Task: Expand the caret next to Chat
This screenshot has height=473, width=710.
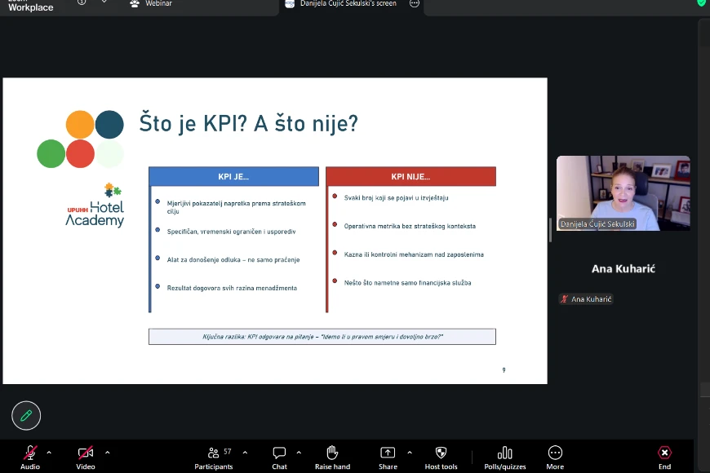Action: pyautogui.click(x=299, y=452)
